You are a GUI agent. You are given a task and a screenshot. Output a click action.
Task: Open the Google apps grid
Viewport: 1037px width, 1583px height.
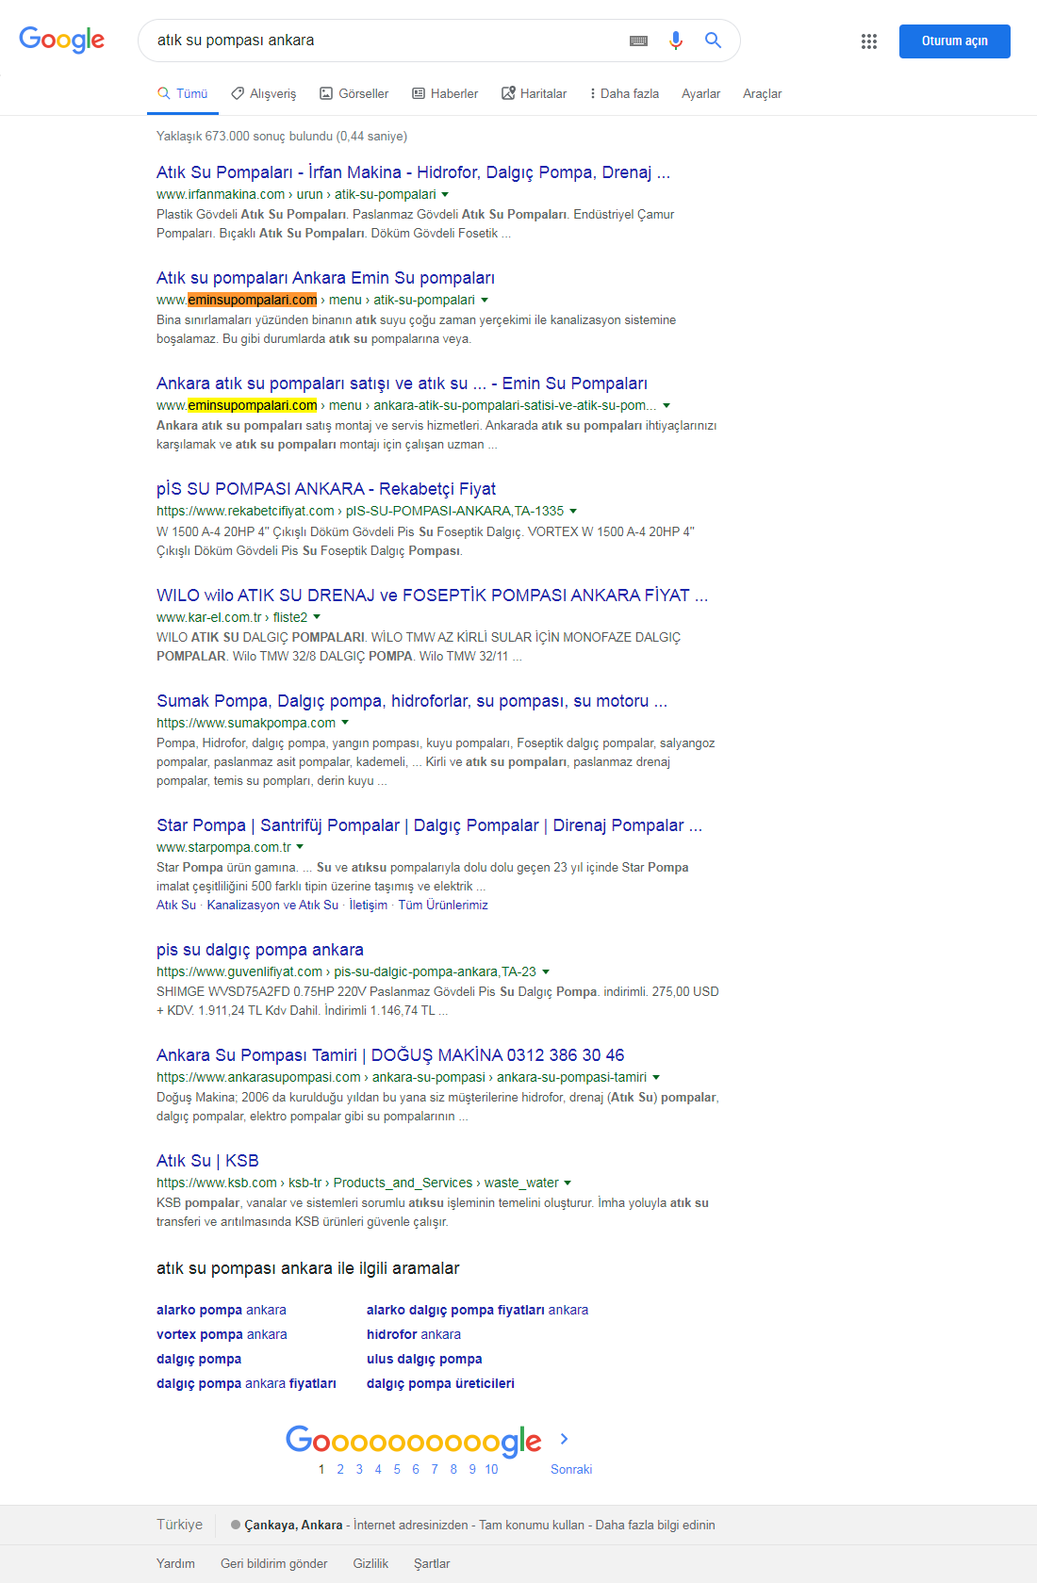tap(869, 41)
